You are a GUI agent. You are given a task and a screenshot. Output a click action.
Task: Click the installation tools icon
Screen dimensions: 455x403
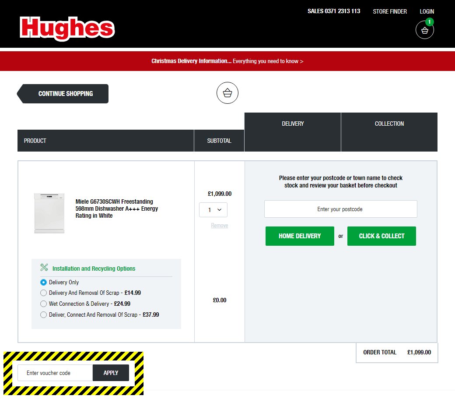coord(44,267)
